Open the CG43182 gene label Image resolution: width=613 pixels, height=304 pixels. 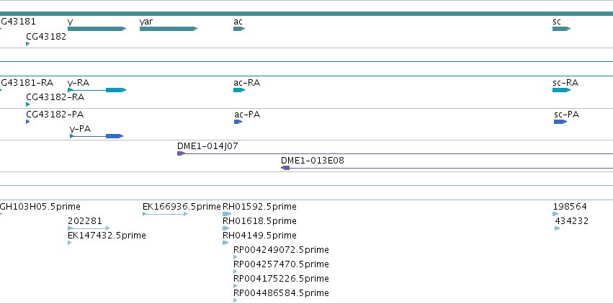pyautogui.click(x=46, y=37)
